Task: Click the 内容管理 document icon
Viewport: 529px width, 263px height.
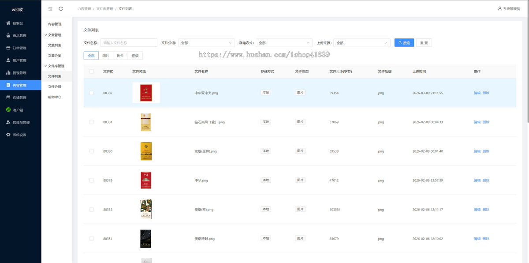Action: 8,85
